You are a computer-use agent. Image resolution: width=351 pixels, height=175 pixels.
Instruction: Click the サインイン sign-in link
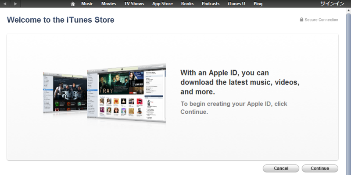coord(332,3)
